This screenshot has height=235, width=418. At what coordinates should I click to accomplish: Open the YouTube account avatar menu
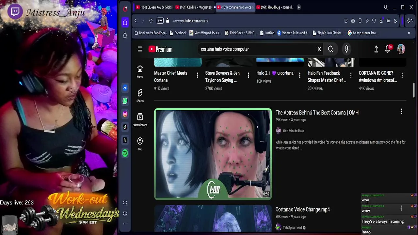tap(401, 49)
